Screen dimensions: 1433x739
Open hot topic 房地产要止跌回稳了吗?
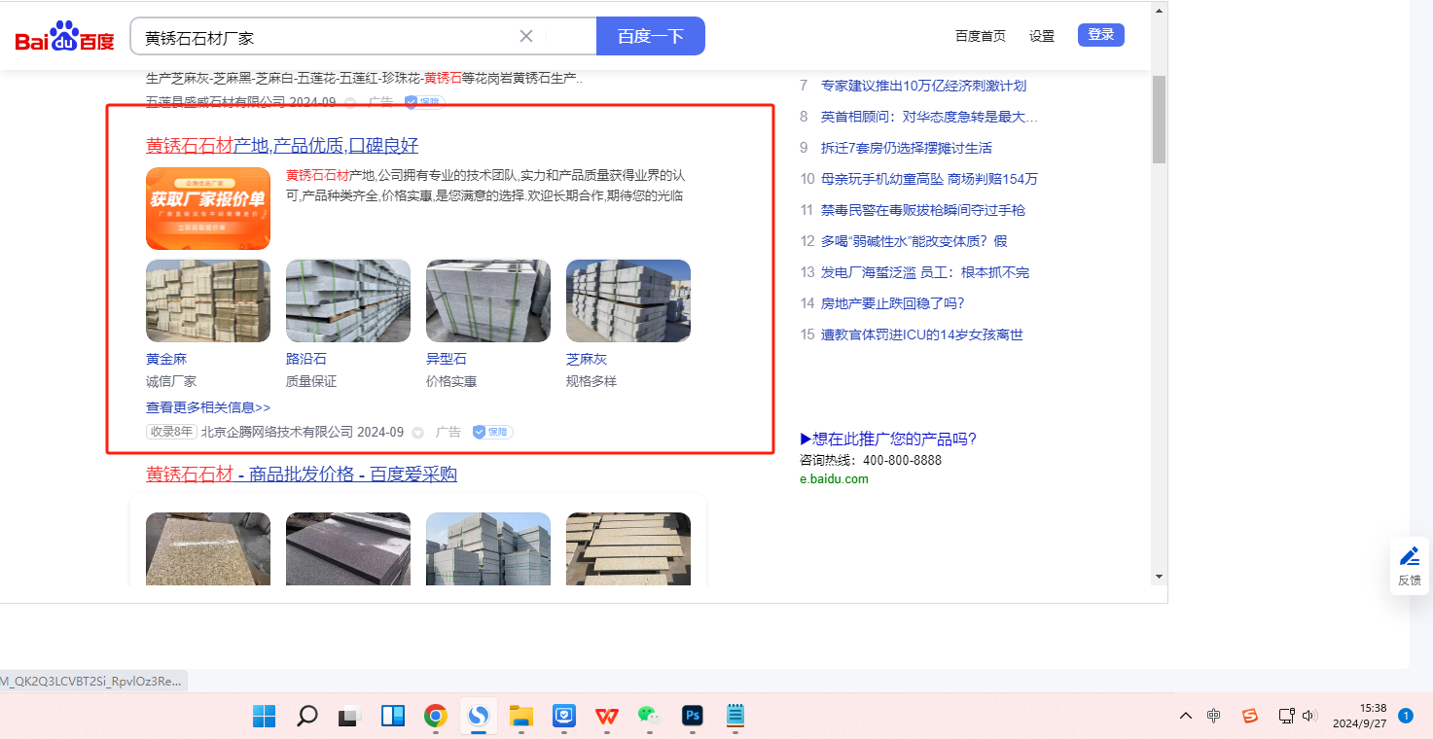(x=893, y=303)
